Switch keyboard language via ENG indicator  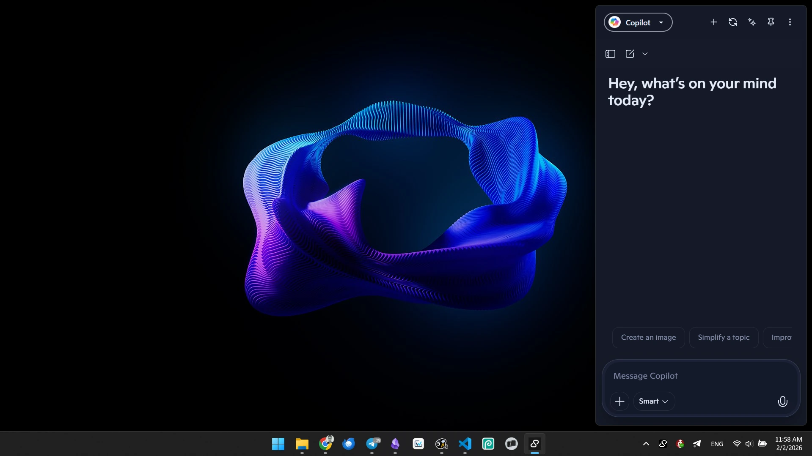[717, 444]
